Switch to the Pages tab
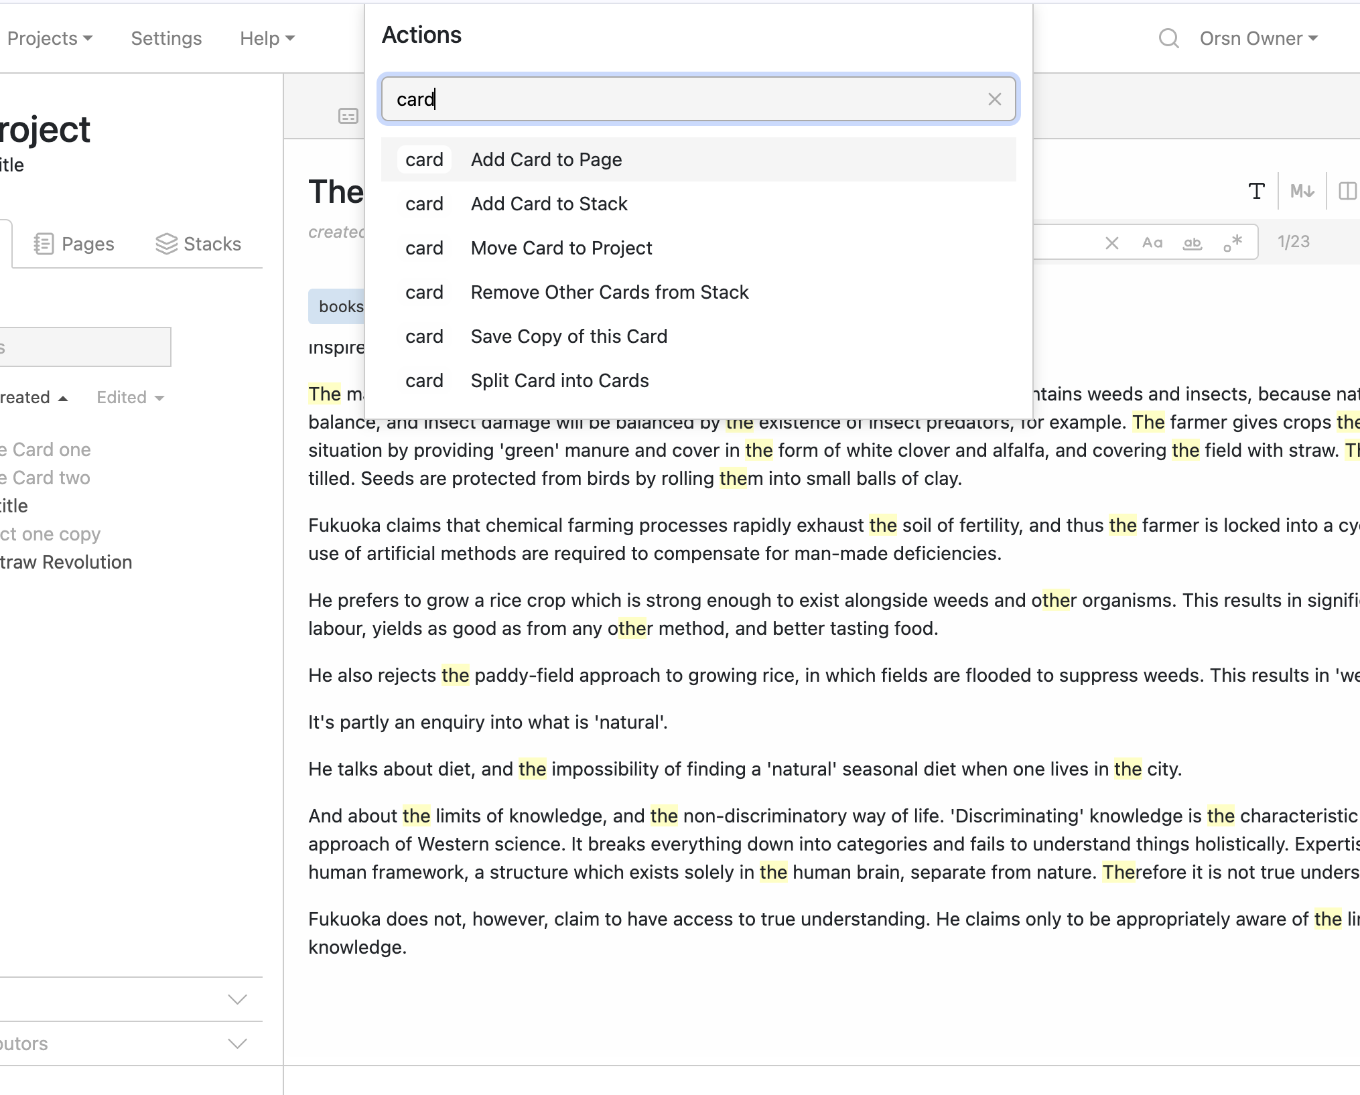This screenshot has width=1360, height=1095. coord(74,244)
